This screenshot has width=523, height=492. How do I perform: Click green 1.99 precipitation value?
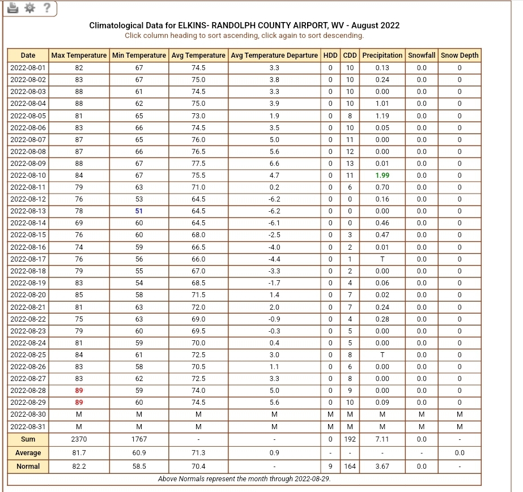(382, 176)
